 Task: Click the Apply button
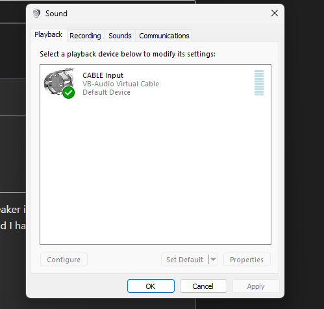256,286
